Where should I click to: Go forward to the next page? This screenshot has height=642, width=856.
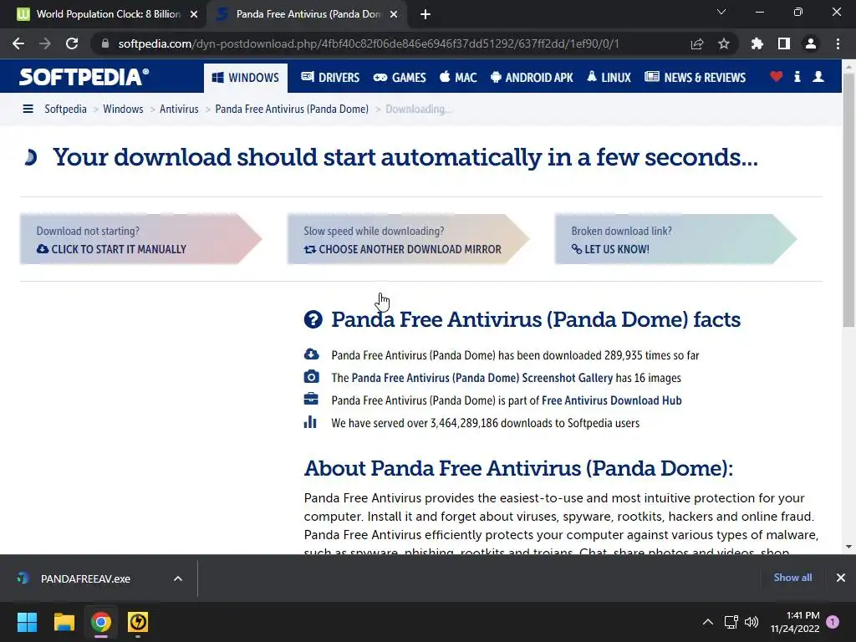pyautogui.click(x=45, y=43)
